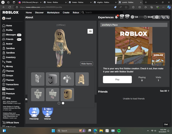Switch to Home - Roblox tab

55,2
